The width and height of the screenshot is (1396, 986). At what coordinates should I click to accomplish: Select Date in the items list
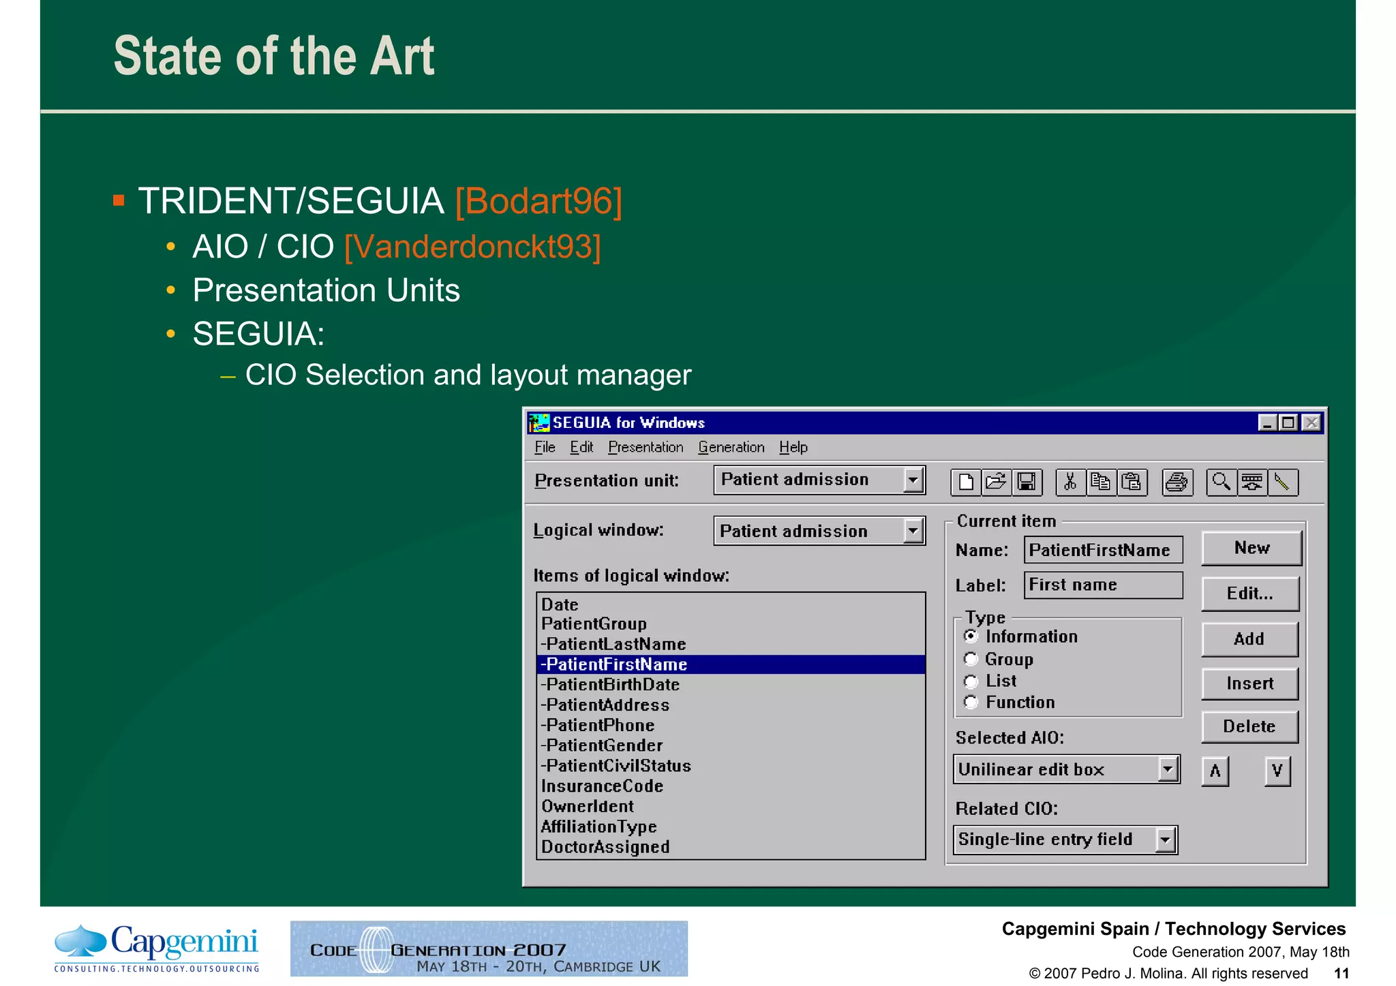click(x=731, y=604)
